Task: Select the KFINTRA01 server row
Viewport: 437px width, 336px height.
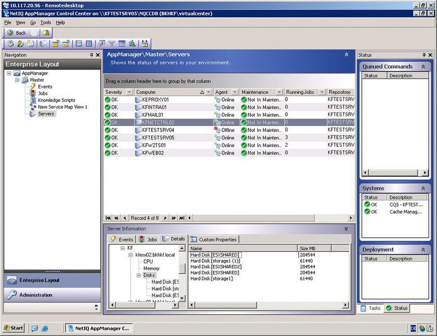Action: click(x=229, y=108)
